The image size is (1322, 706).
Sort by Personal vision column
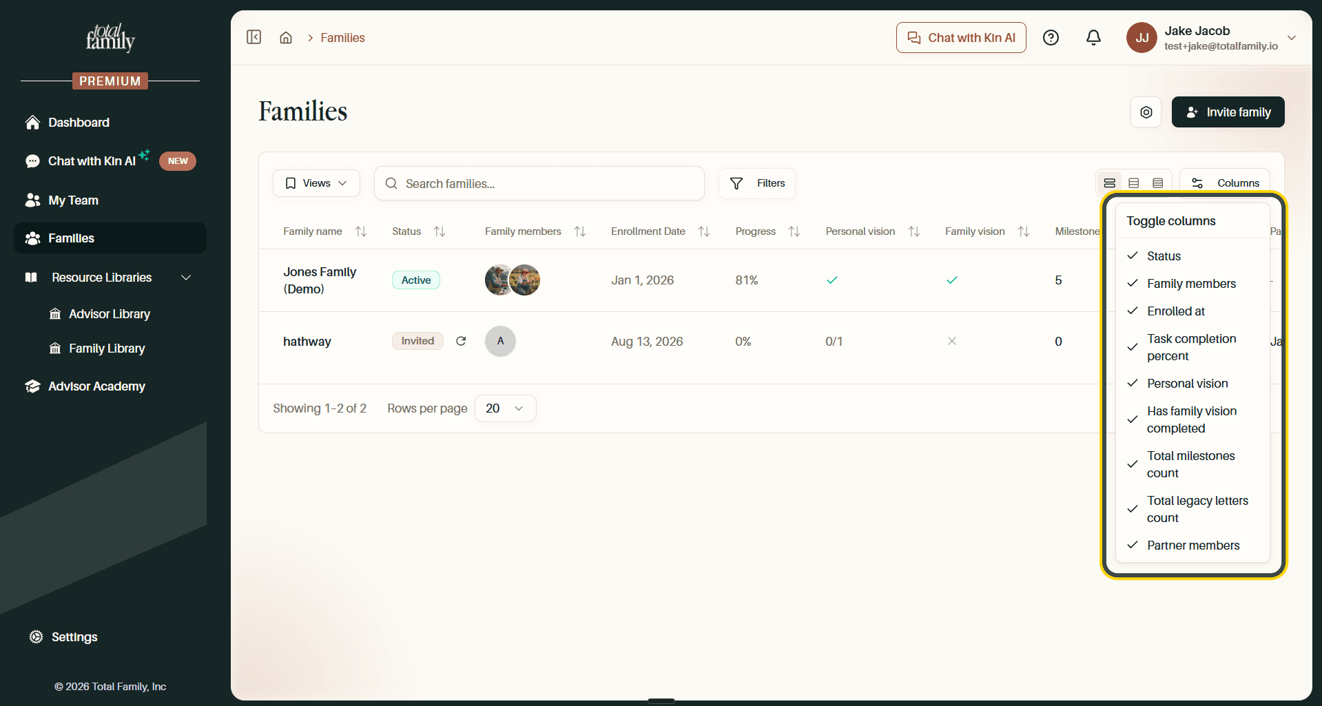pos(914,231)
